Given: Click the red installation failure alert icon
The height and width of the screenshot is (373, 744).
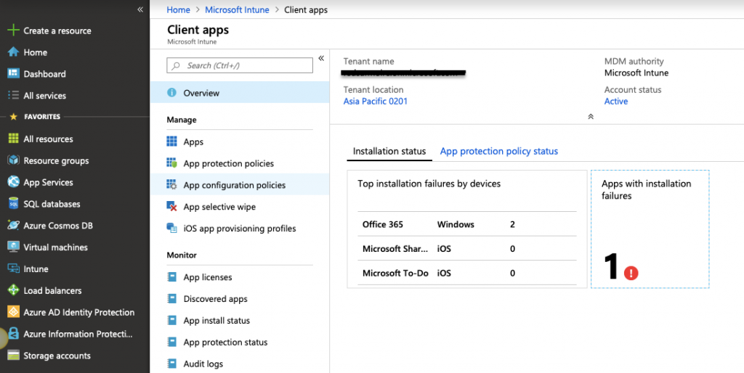Looking at the screenshot, I should coord(631,273).
